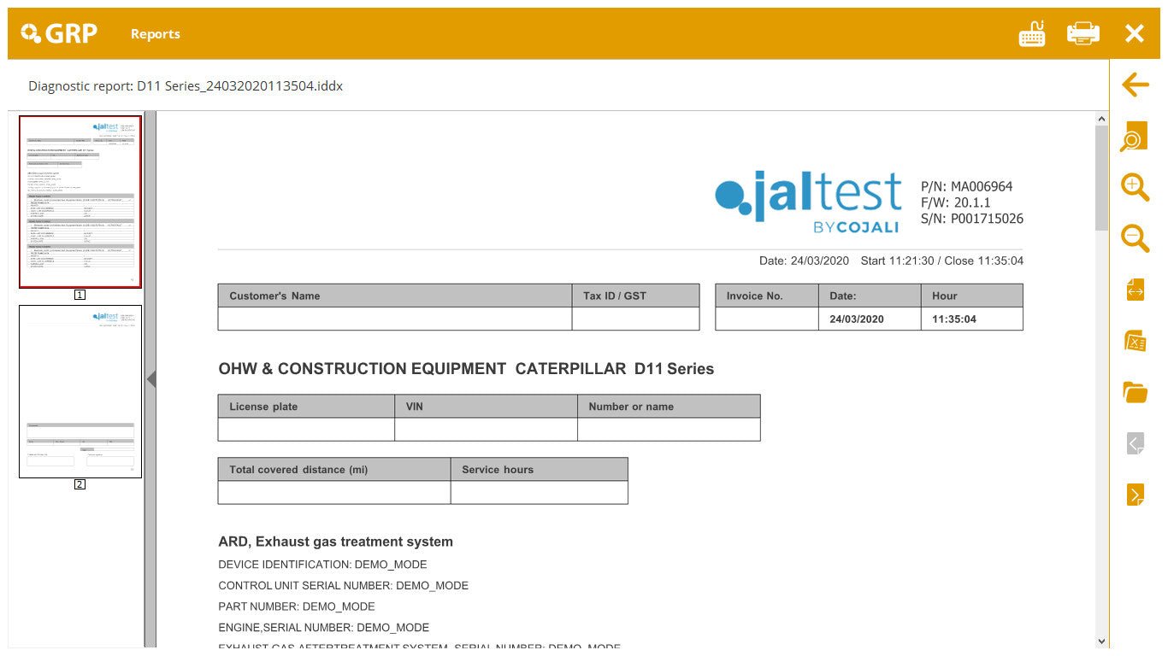Zoom out of the report

1135,239
